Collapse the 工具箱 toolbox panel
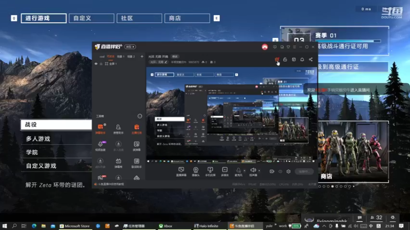 [x=139, y=116]
